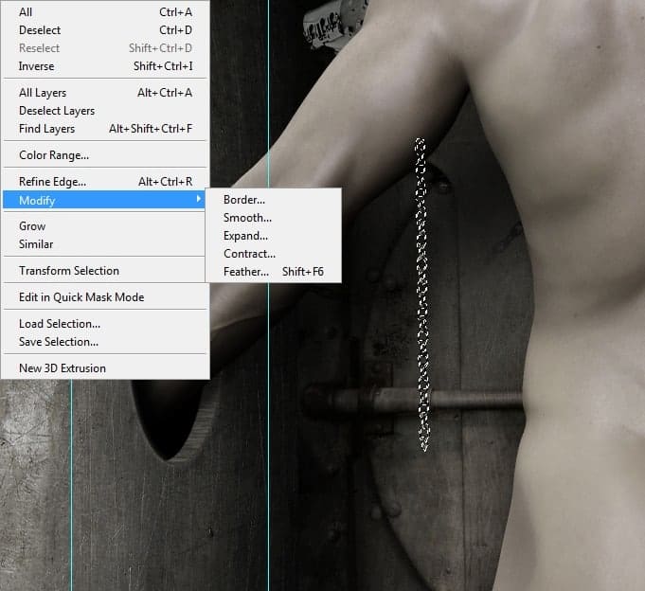Screen dimensions: 645x591
Task: Click the Deselect menu entry
Action: 105,30
